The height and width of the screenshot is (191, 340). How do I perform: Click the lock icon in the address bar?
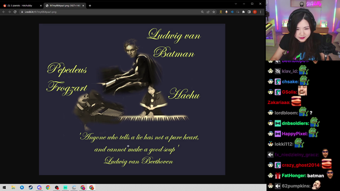click(x=22, y=12)
